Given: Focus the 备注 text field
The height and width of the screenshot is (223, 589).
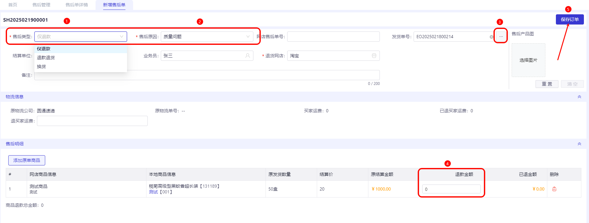Looking at the screenshot, I should [207, 75].
